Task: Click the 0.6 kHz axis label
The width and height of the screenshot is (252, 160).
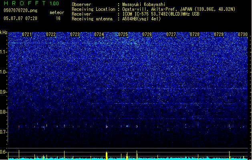Action: pyautogui.click(x=4, y=152)
